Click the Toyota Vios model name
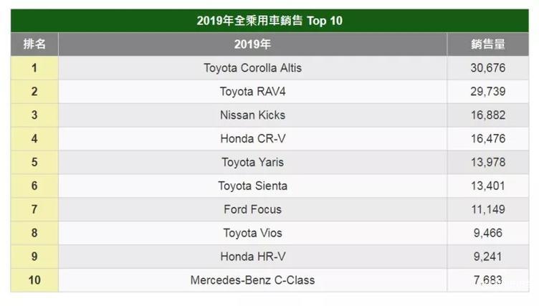Screen dimensions: 539x306 pos(252,234)
